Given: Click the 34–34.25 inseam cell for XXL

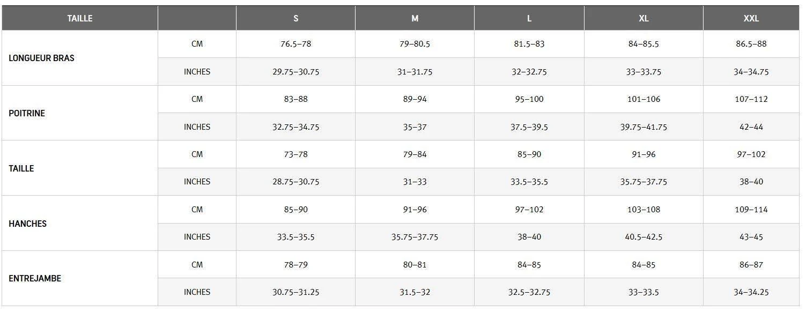Looking at the screenshot, I should click(x=751, y=292).
